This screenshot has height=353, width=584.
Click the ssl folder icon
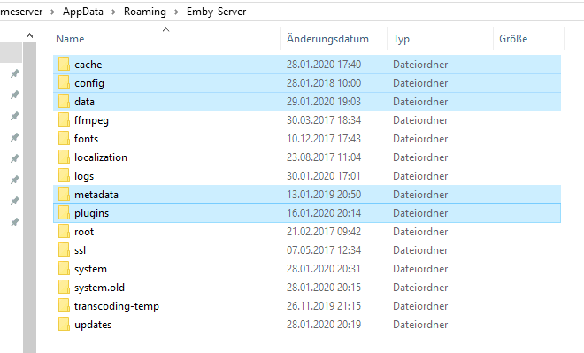[x=64, y=250]
